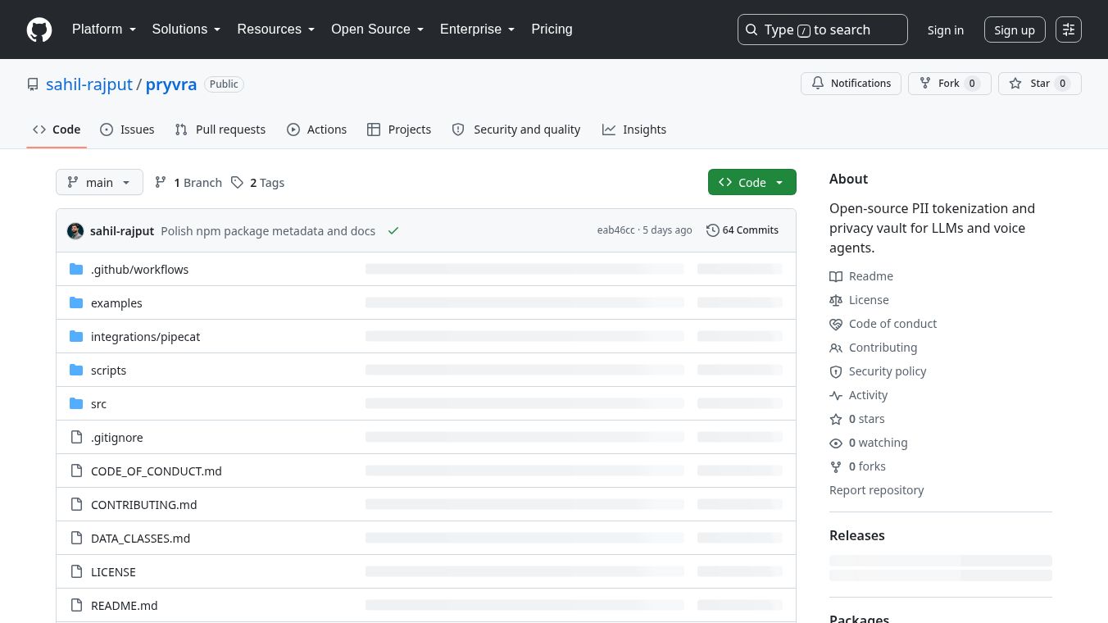The image size is (1108, 623).
Task: Switch to the Issues tab
Action: [x=127, y=130]
